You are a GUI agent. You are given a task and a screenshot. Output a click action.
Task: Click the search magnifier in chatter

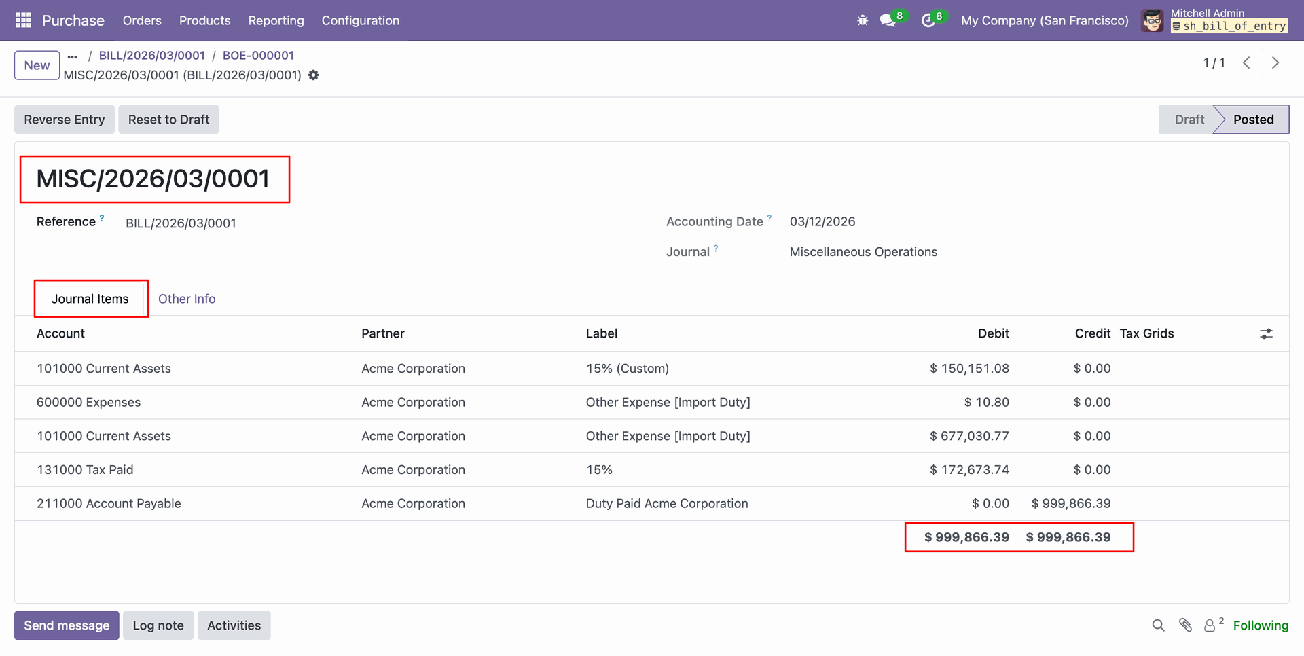1158,625
